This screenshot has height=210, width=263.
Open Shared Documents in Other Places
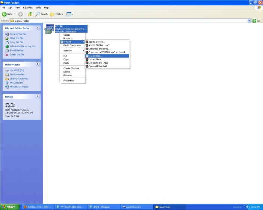click(19, 78)
